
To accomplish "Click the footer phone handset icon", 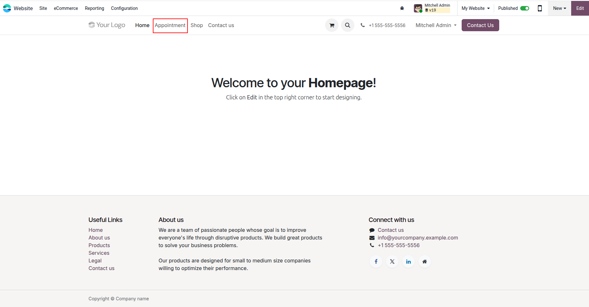I will coord(372,245).
